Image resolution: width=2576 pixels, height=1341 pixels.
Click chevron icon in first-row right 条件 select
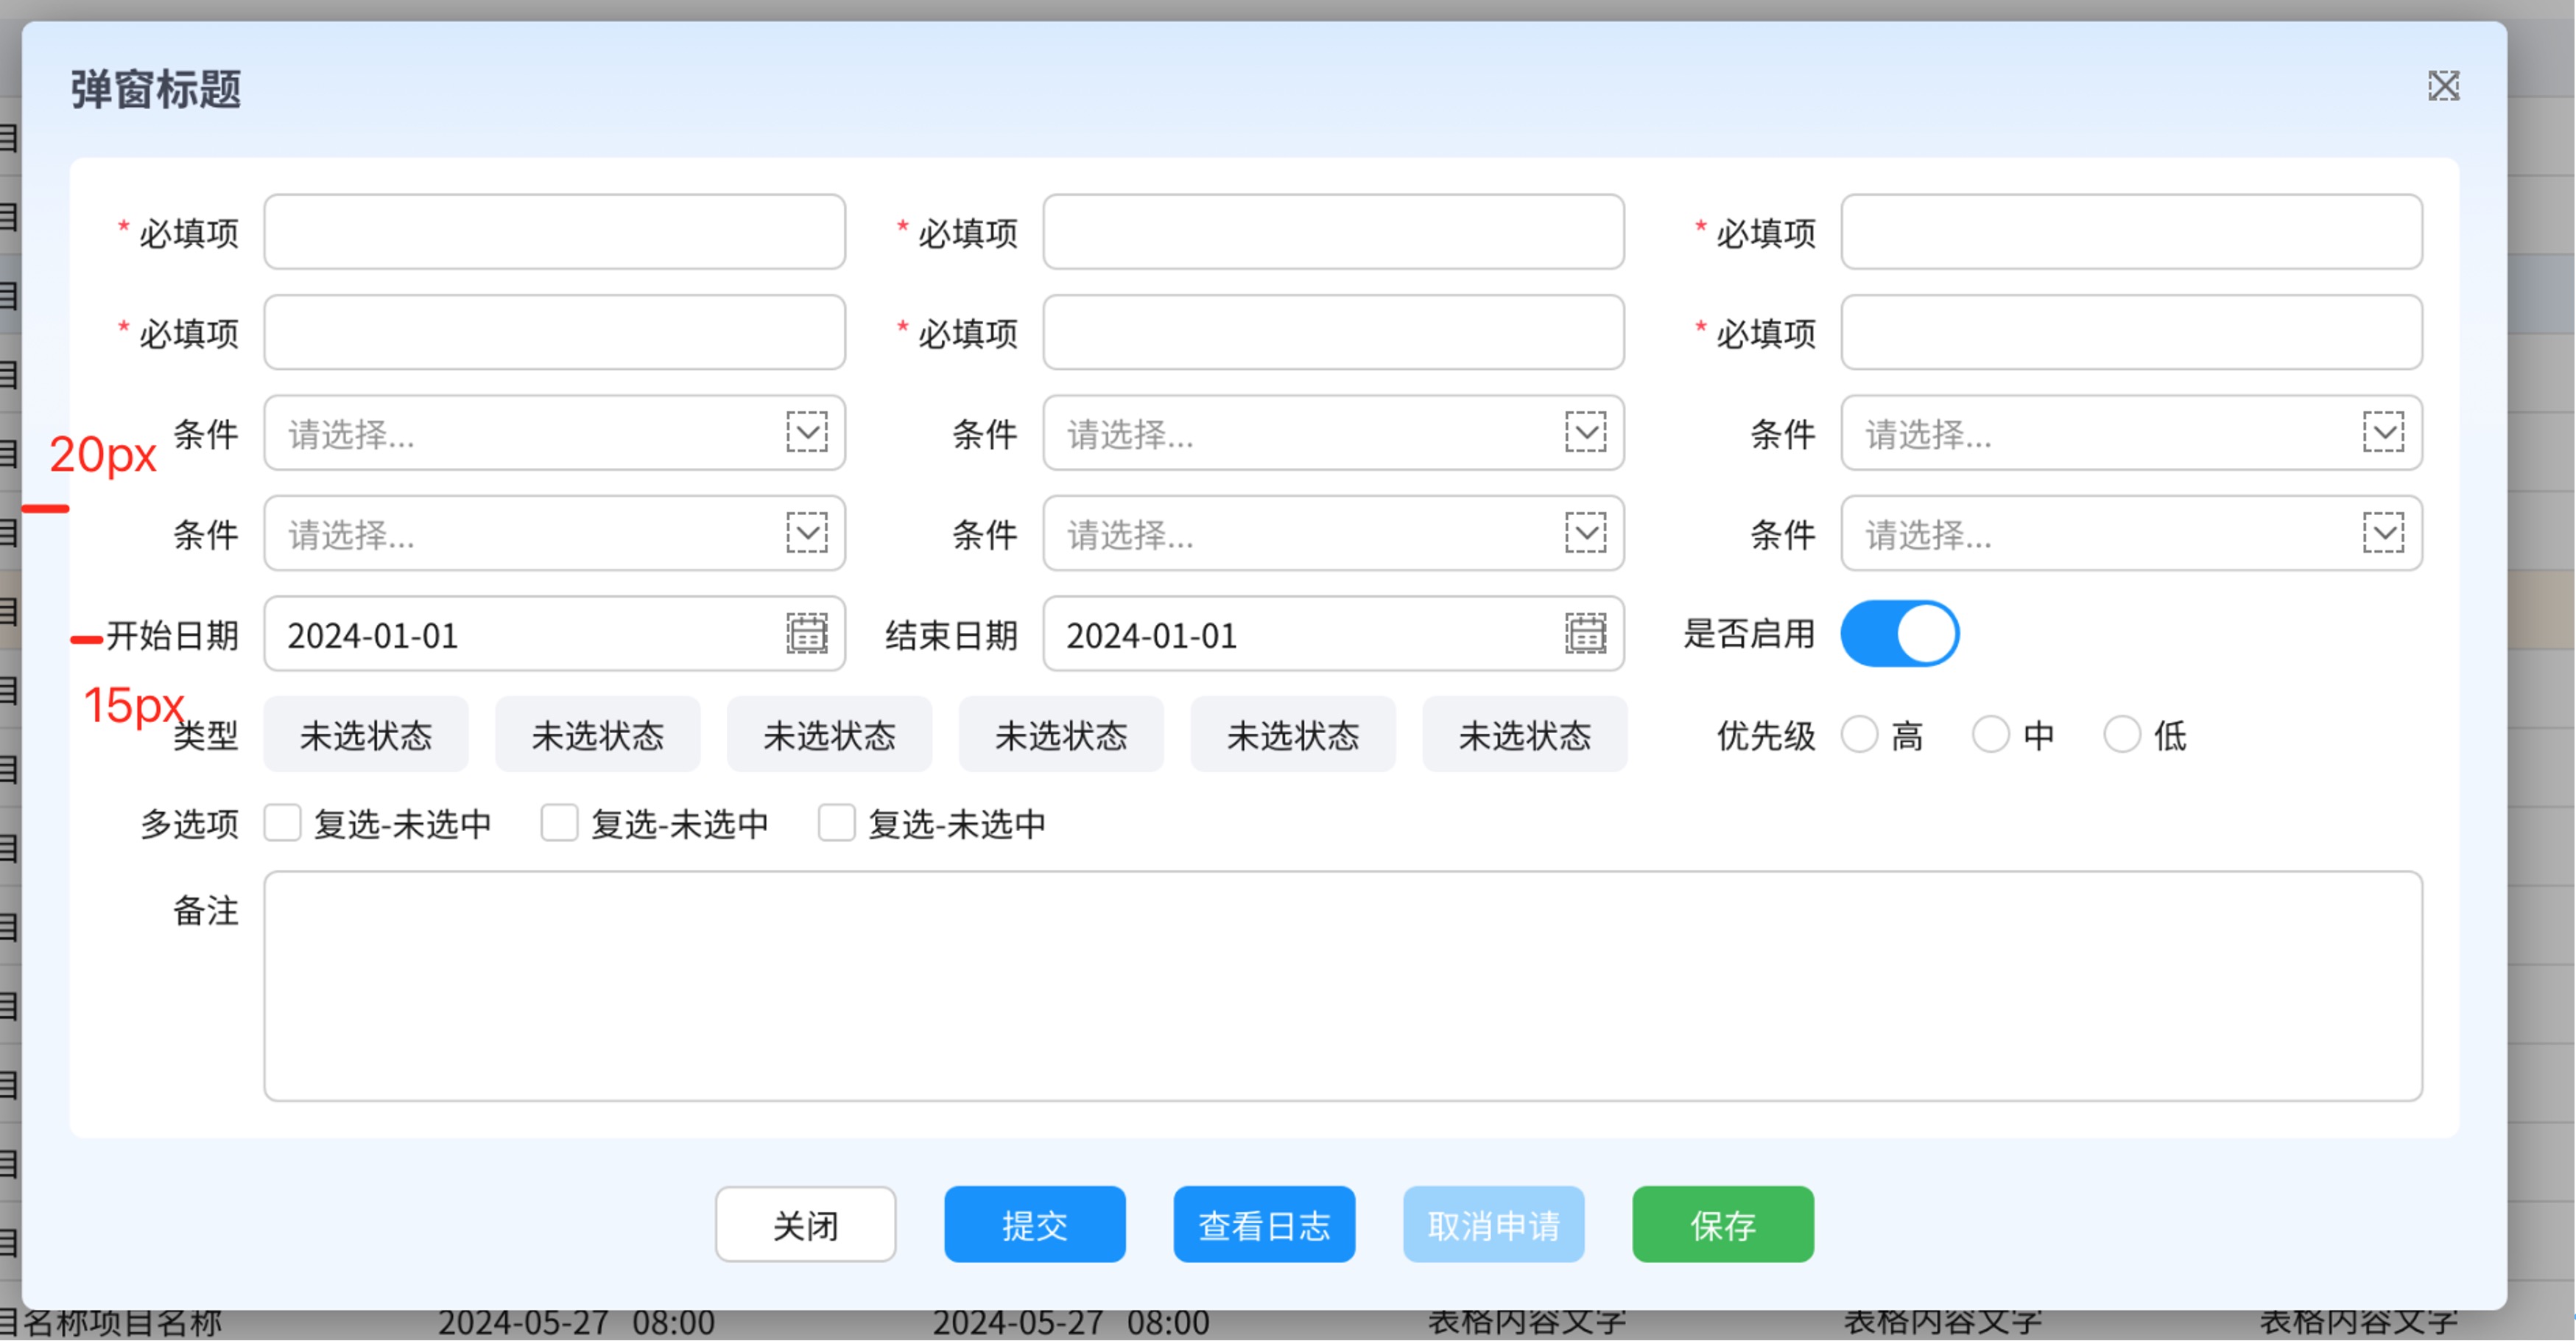coord(2383,433)
